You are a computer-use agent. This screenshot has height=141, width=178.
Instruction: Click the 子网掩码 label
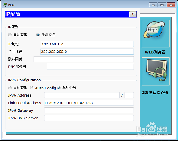(x=15, y=52)
